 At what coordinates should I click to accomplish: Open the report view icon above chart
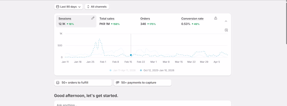coord(226,30)
